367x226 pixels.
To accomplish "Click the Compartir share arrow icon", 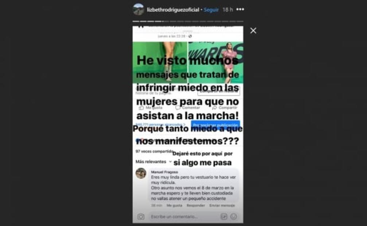I will [214, 108].
